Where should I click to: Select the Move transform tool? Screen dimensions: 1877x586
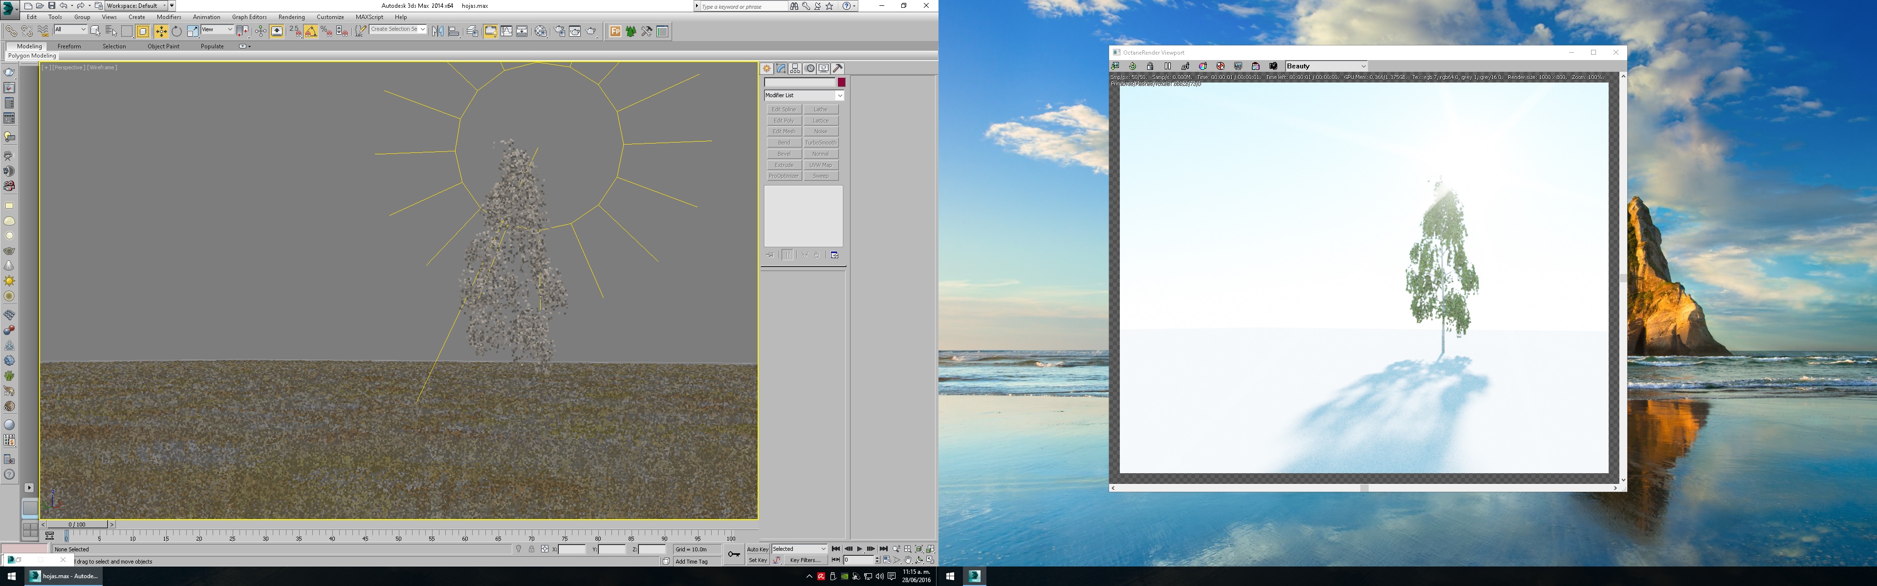click(x=161, y=31)
